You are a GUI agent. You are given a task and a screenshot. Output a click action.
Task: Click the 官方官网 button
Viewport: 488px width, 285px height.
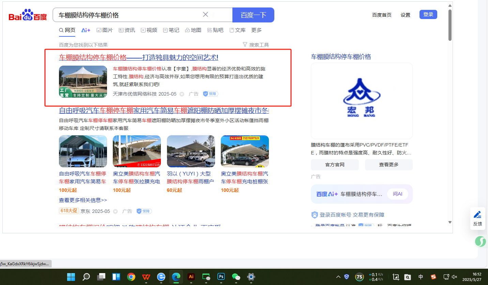click(335, 165)
